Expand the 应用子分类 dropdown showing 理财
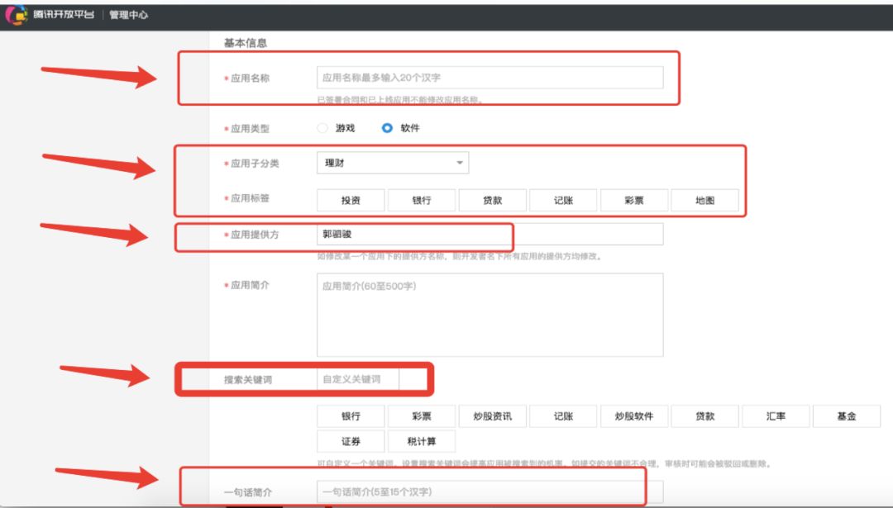The height and width of the screenshot is (508, 893). (x=392, y=164)
